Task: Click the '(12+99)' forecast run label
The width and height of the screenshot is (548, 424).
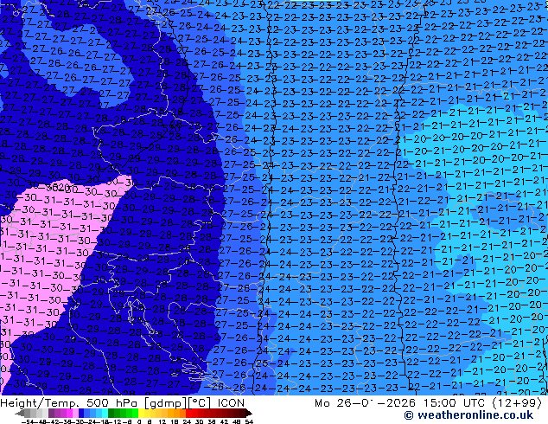Action: (517, 403)
